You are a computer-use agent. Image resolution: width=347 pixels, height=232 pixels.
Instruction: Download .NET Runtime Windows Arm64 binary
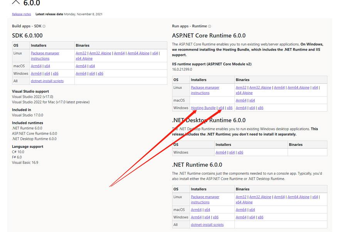coord(241,217)
